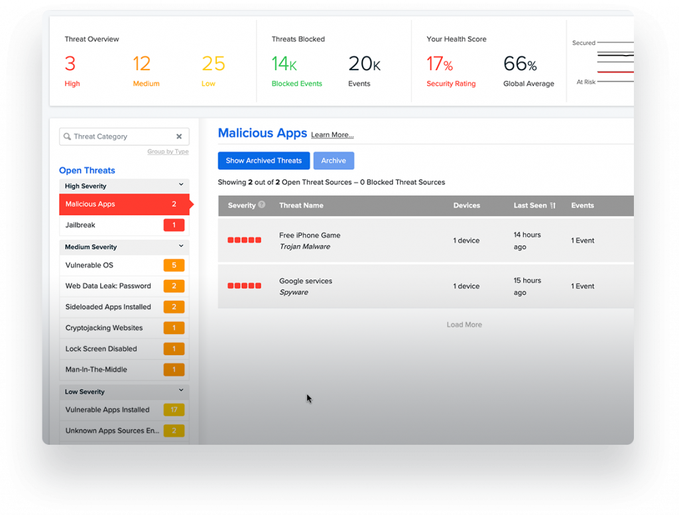Open the Learn More link
Screen dimensions: 679x515
tap(332, 135)
